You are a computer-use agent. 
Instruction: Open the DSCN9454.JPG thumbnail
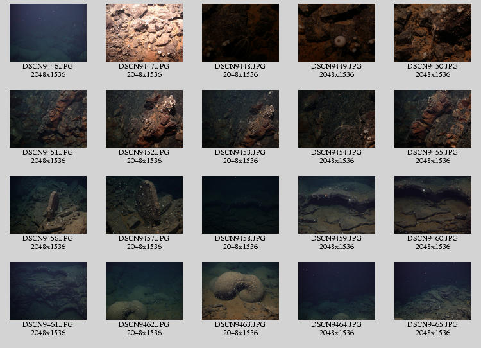coord(337,119)
